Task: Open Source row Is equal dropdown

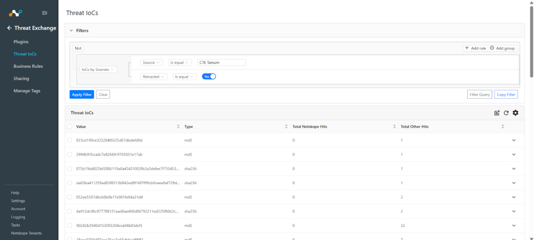Action: (180, 63)
